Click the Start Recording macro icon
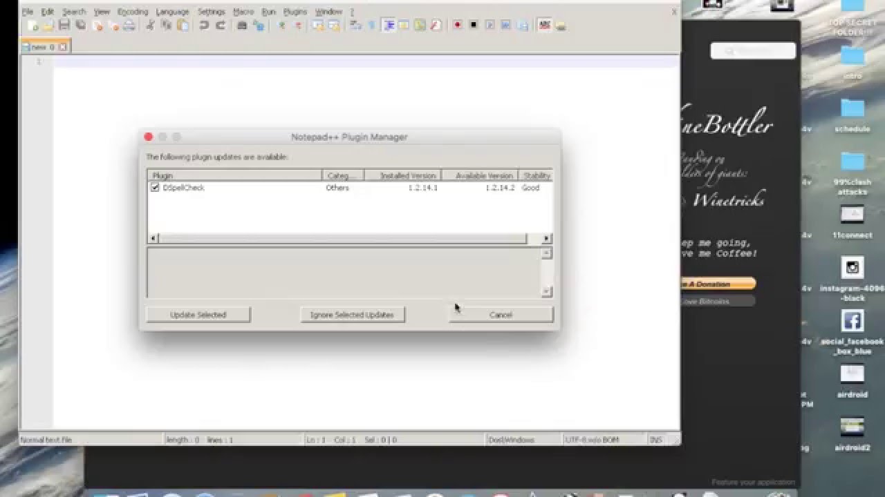This screenshot has height=497, width=885. (457, 26)
